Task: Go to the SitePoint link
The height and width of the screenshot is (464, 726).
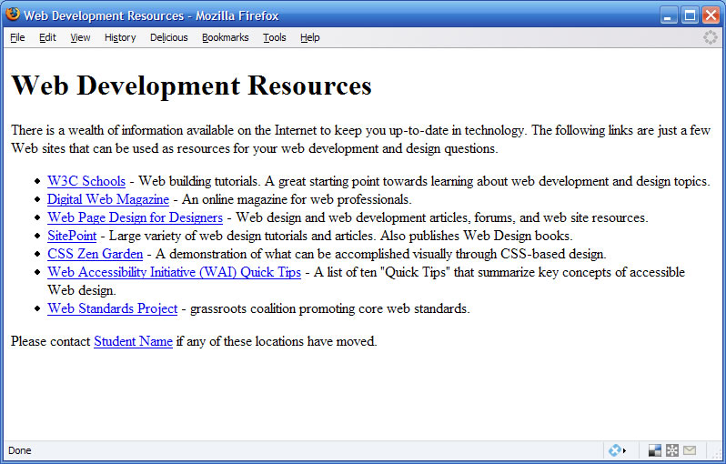Action: (72, 236)
